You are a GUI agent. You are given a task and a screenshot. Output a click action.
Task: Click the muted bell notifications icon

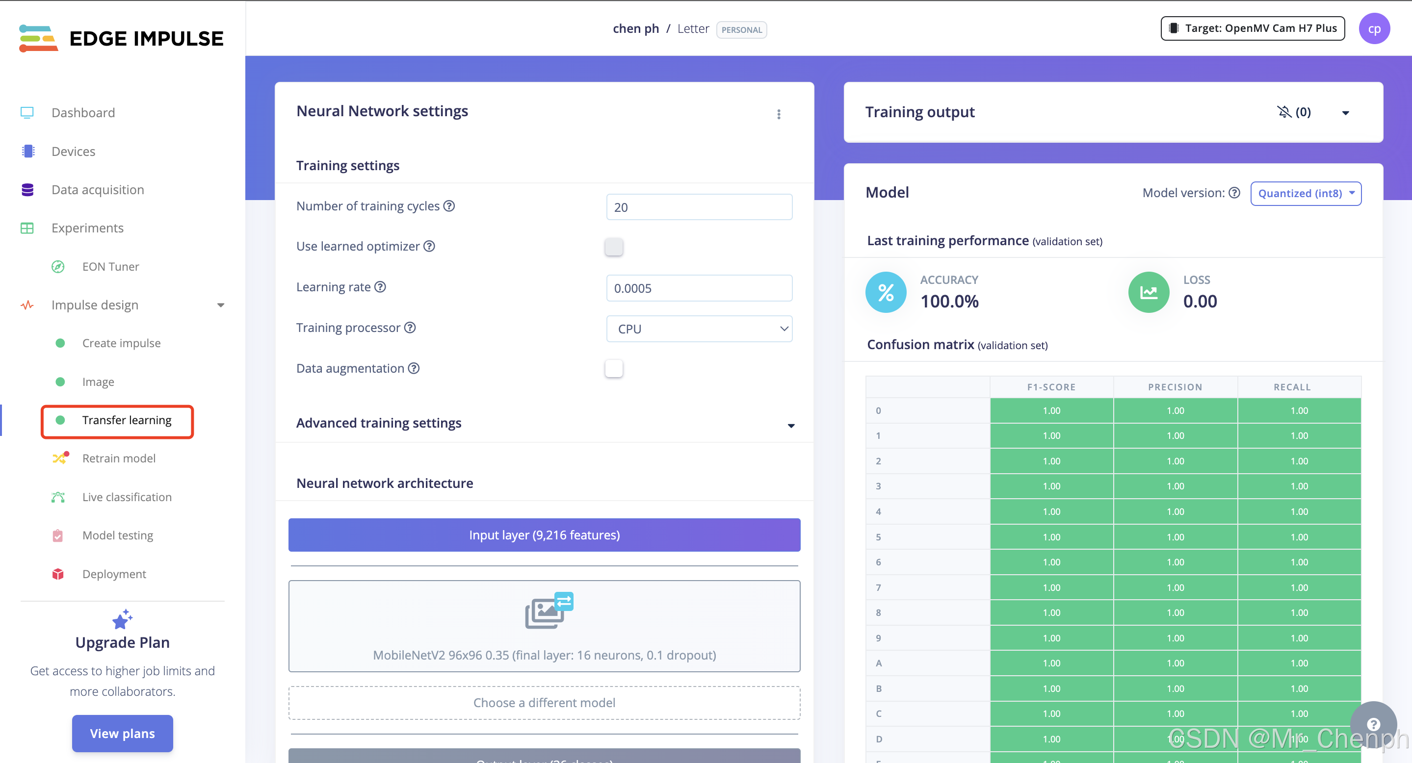point(1284,112)
